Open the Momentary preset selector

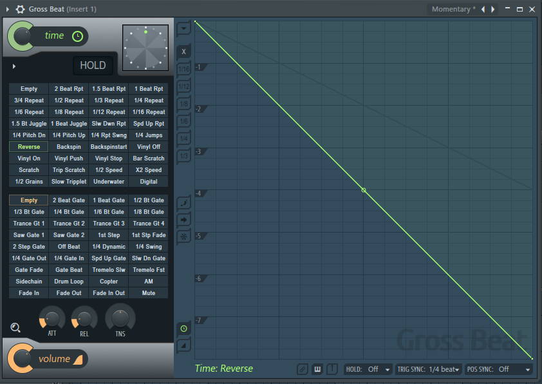[x=453, y=9]
